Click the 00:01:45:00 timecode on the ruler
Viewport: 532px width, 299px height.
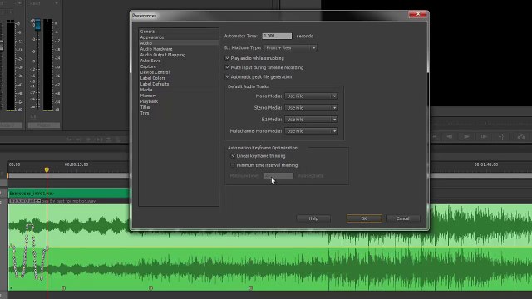[x=486, y=164]
